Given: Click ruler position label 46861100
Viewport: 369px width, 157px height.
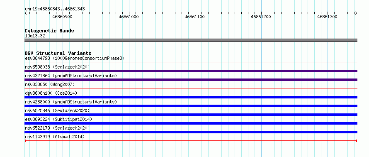Looking at the screenshot, I should tap(194, 17).
